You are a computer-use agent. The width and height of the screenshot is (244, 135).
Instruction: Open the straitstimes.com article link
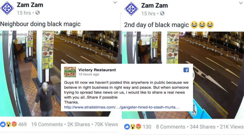(x=122, y=107)
